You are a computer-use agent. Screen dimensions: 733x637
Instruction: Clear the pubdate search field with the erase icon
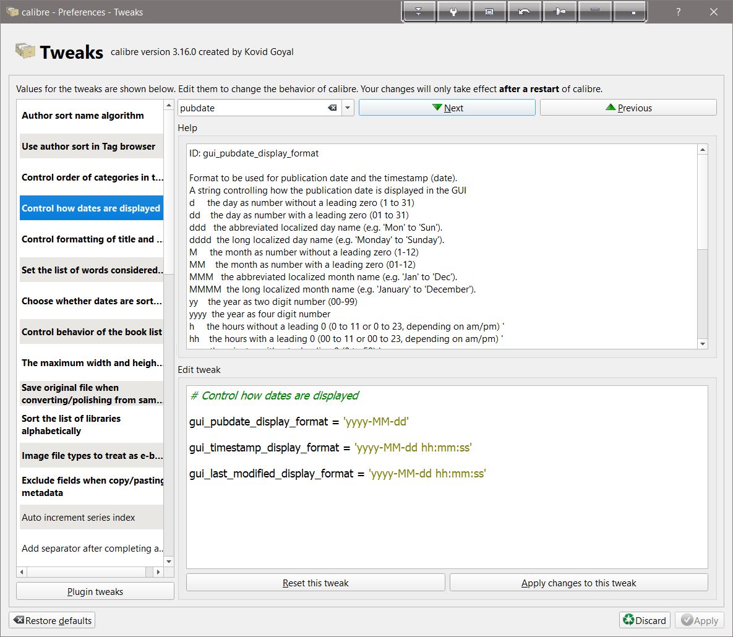tap(332, 108)
